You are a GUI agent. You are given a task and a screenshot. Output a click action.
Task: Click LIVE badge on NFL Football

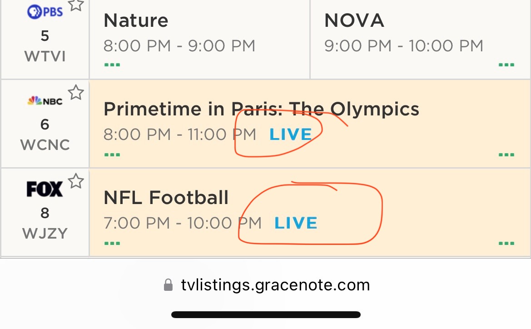[x=296, y=223]
